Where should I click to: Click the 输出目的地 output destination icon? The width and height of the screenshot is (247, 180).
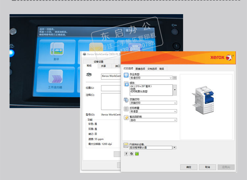pyautogui.click(x=126, y=118)
